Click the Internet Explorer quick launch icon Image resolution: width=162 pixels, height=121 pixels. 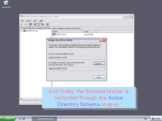pyautogui.click(x=24, y=119)
